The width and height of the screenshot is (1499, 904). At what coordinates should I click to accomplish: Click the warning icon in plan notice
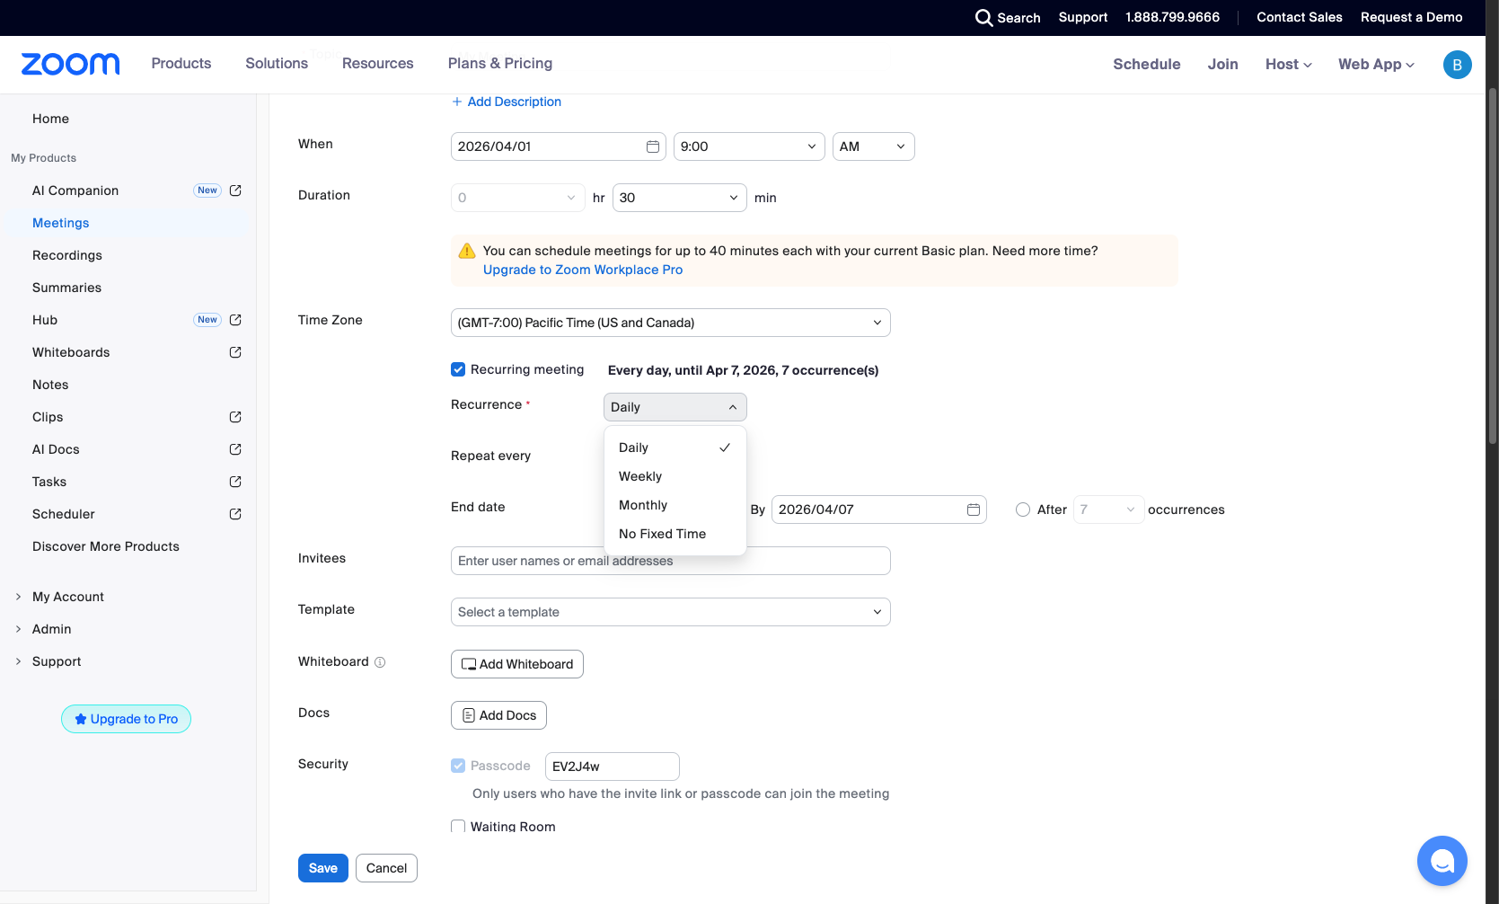(467, 251)
